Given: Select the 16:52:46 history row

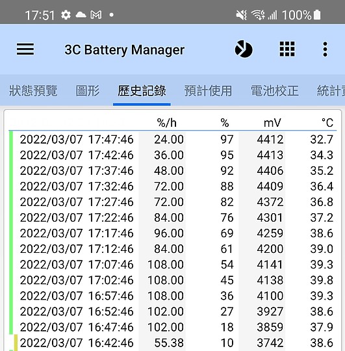Looking at the screenshot, I should point(173,311).
